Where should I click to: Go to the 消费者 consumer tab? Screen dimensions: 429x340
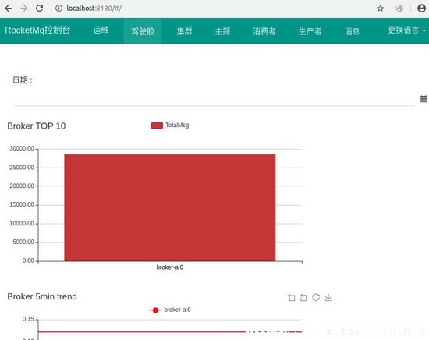coord(264,31)
